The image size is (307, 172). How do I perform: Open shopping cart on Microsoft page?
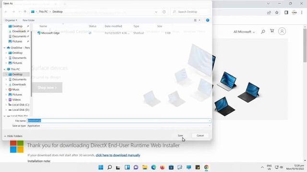[272, 31]
